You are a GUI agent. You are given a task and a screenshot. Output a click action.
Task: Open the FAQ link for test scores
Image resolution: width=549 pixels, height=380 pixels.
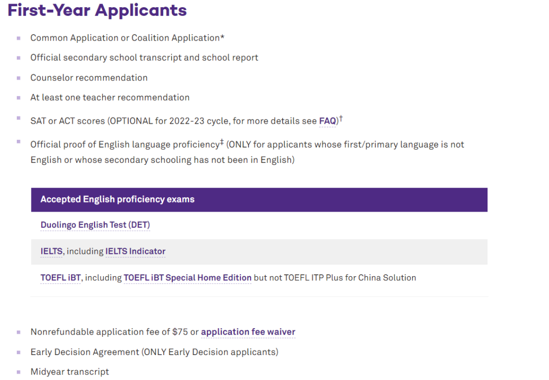point(327,121)
